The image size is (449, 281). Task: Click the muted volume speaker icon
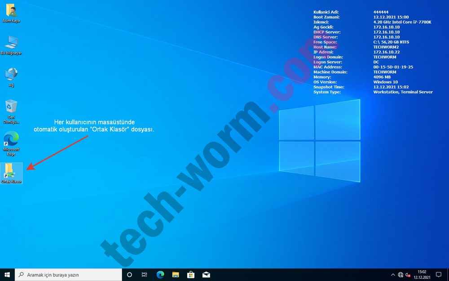(408, 275)
